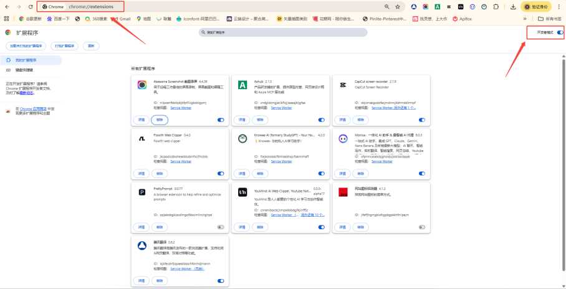This screenshot has width=566, height=289.
Task: Click the Monica extension icon
Action: pyautogui.click(x=342, y=138)
